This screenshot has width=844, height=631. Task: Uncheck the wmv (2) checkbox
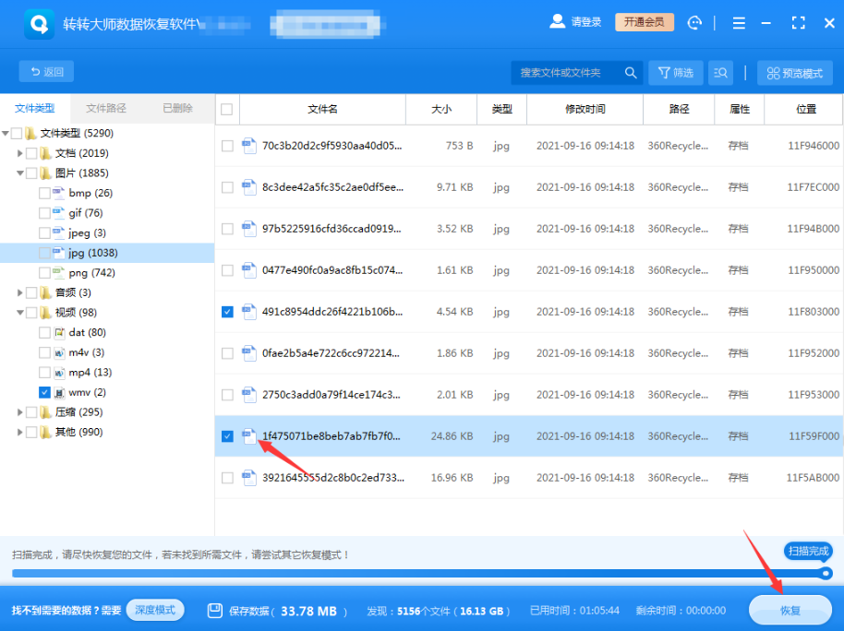(x=42, y=392)
